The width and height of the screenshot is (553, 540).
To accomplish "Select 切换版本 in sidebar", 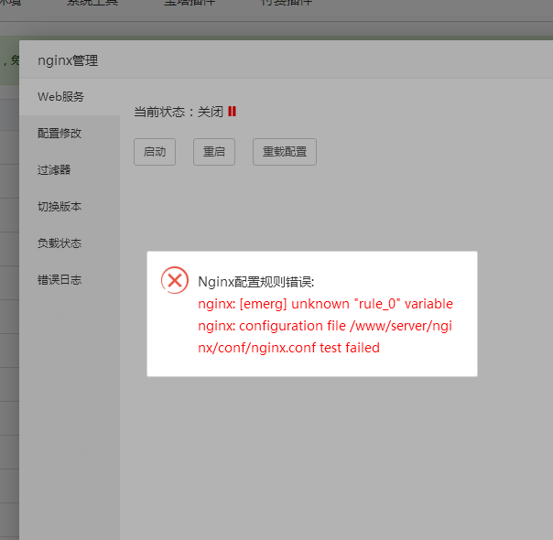I will pyautogui.click(x=70, y=207).
